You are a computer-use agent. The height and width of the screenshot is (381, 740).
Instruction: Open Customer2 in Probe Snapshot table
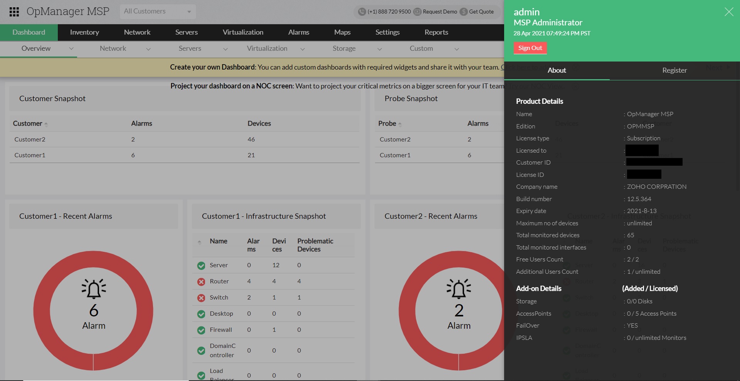[x=395, y=139]
